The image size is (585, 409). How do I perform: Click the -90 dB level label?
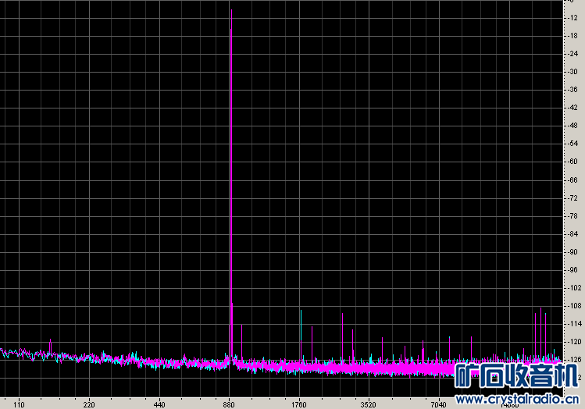pos(573,252)
